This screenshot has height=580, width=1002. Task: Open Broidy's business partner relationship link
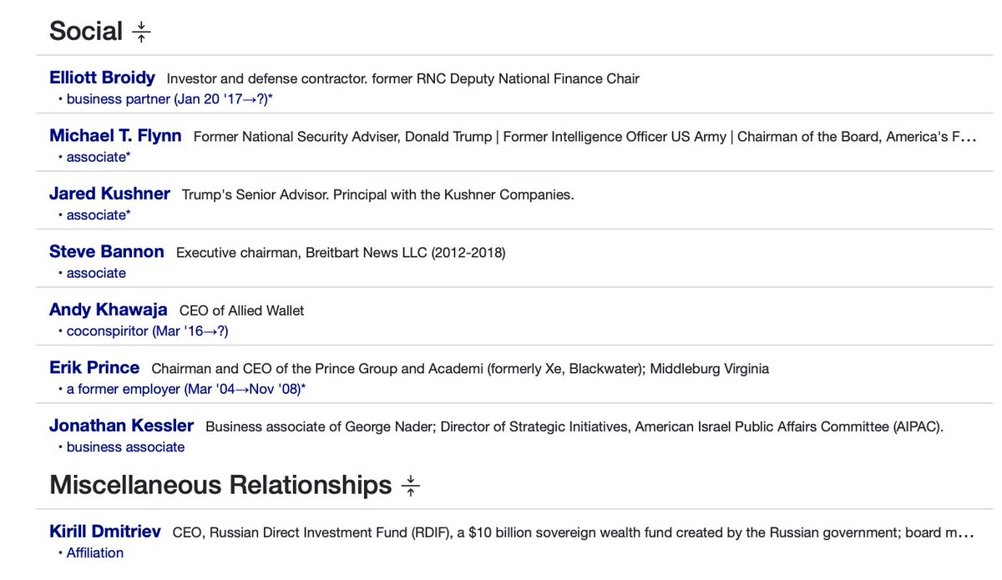pos(171,99)
